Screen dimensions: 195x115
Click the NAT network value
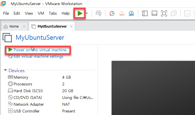tap(66, 104)
